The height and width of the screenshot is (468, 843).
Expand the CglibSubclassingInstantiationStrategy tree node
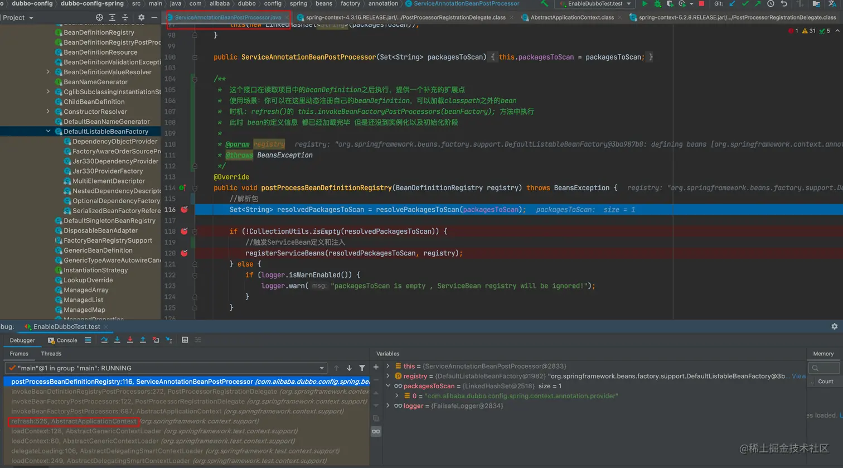pos(48,91)
